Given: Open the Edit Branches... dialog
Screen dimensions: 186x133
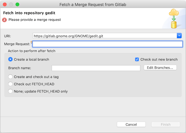Looking at the screenshot, I should (160, 68).
